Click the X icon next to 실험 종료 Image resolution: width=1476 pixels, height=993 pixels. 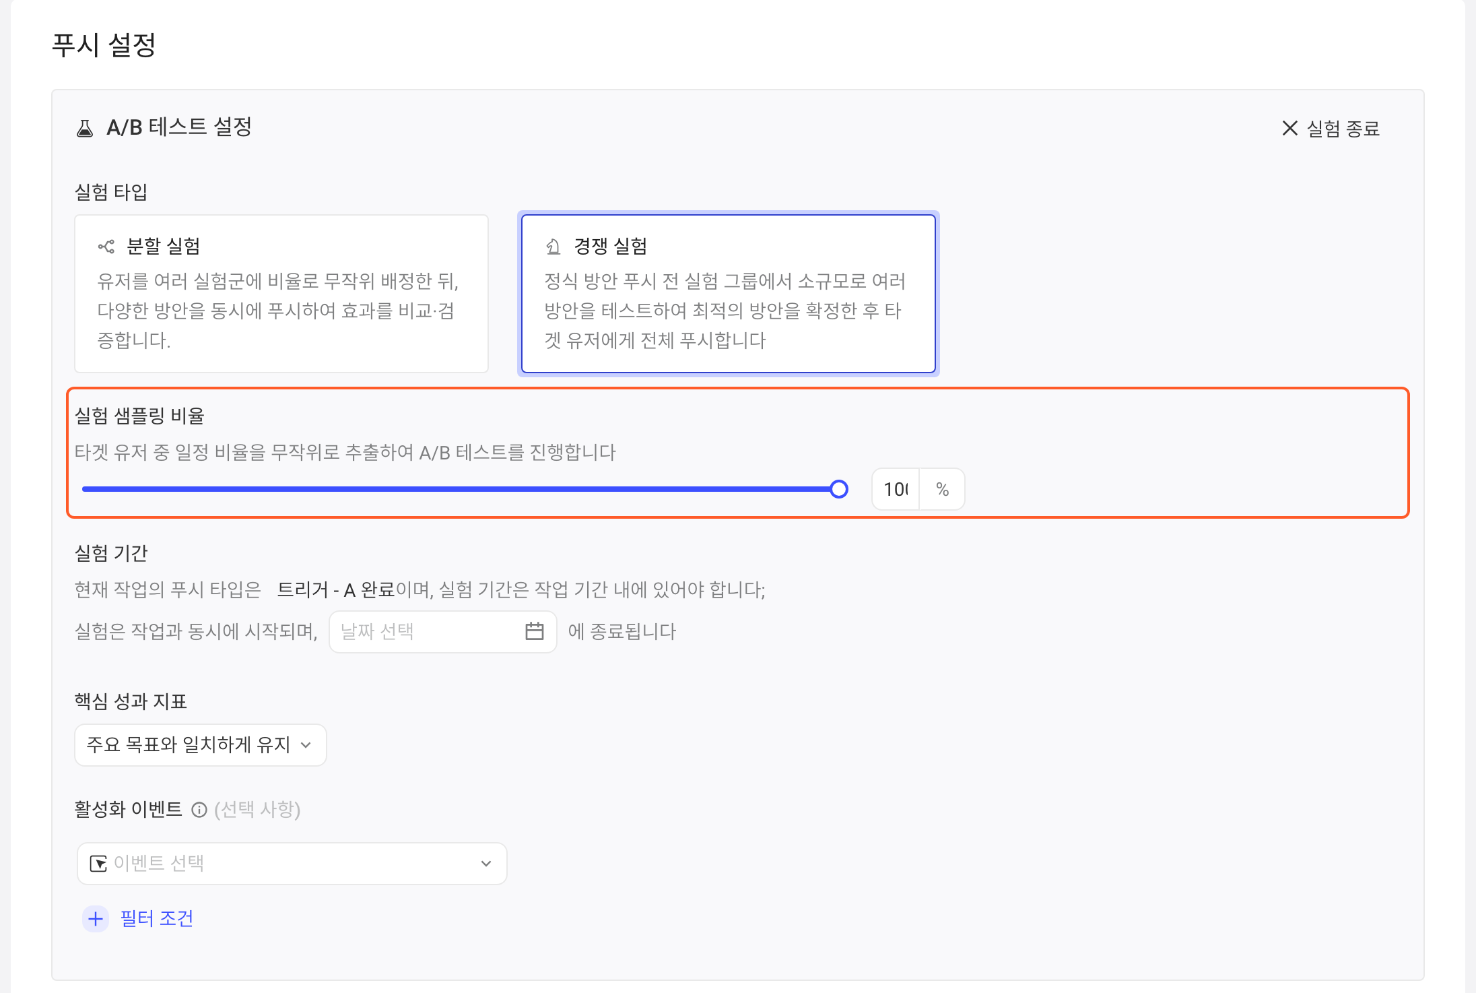1289,128
